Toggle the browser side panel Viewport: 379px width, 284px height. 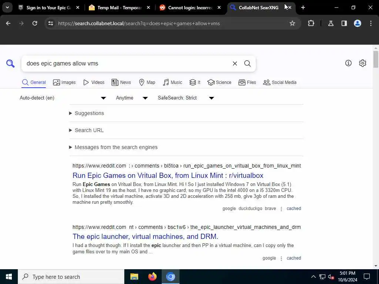coord(344,23)
